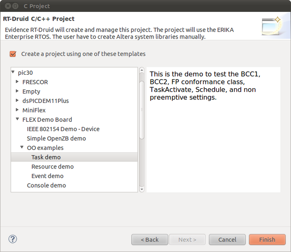Choose the Event demo template

point(47,176)
